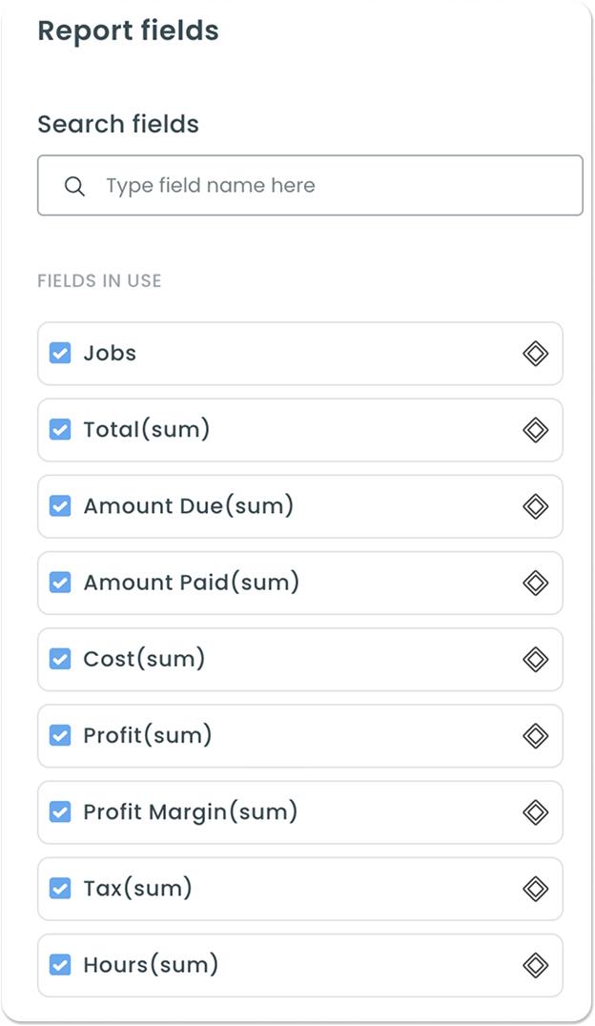Click the diamond icon beside Profit Margin(sum)
Viewport: 595px width, 1026px height.
(536, 812)
